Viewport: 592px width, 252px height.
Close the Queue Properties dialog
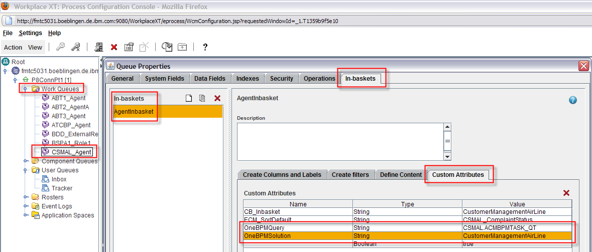(x=583, y=66)
